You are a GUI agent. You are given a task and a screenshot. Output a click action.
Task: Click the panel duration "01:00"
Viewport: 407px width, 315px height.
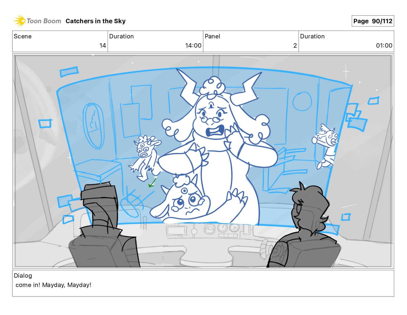point(384,46)
